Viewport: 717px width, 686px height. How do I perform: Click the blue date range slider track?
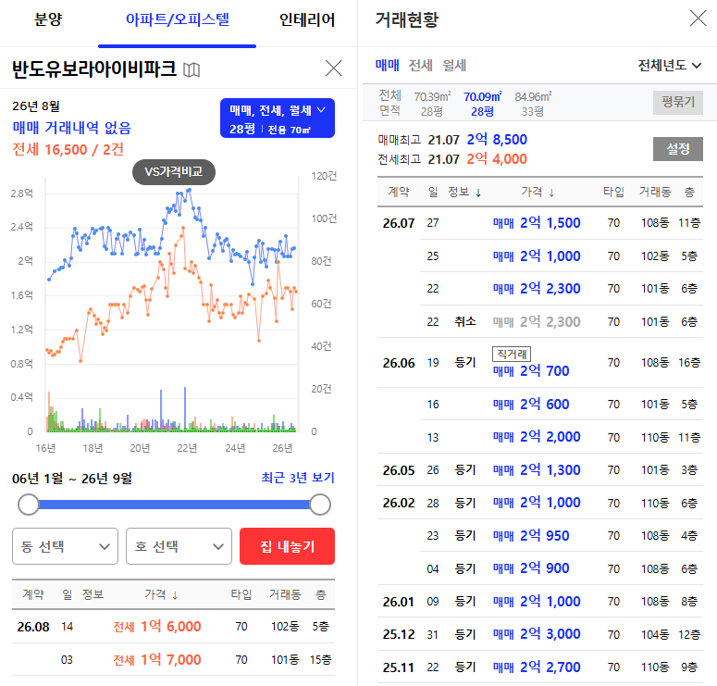(174, 505)
